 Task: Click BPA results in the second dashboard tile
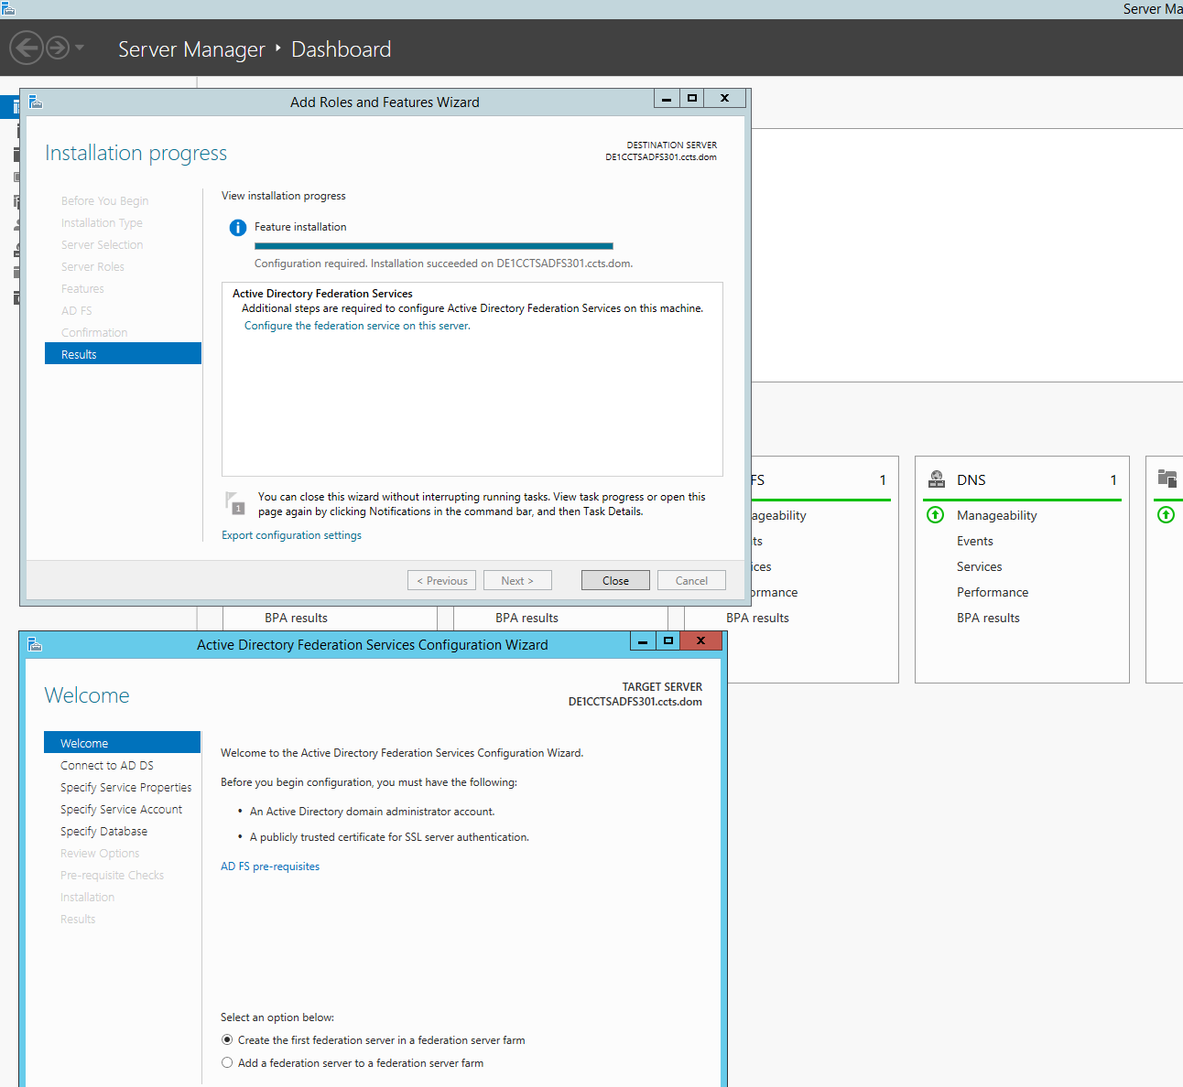click(x=526, y=618)
